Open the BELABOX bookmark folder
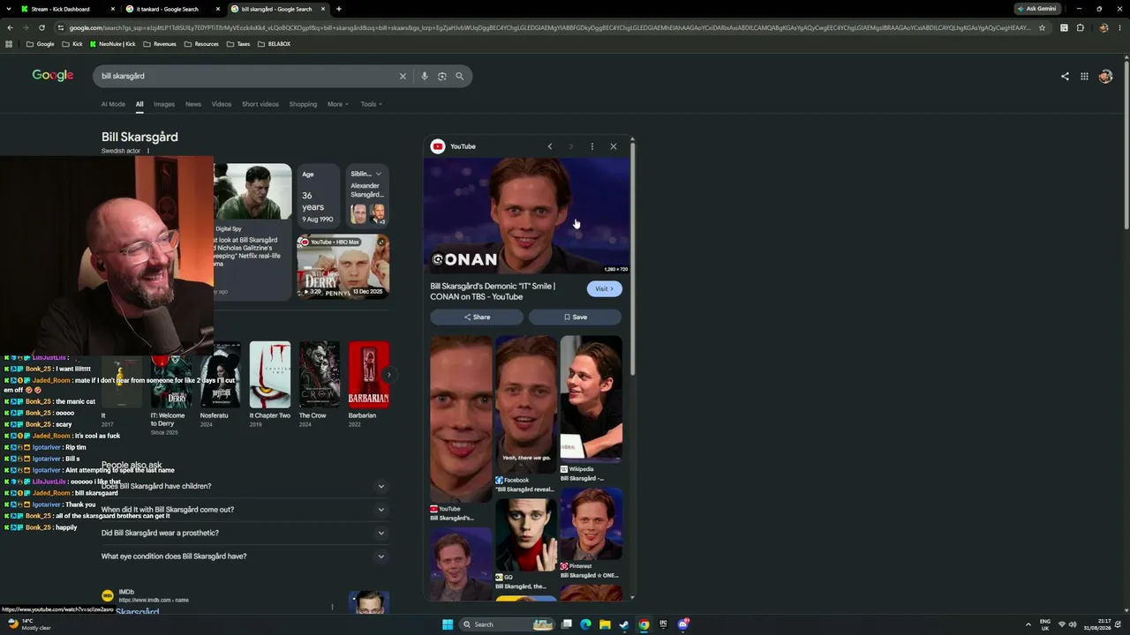The height and width of the screenshot is (635, 1130). tap(273, 44)
